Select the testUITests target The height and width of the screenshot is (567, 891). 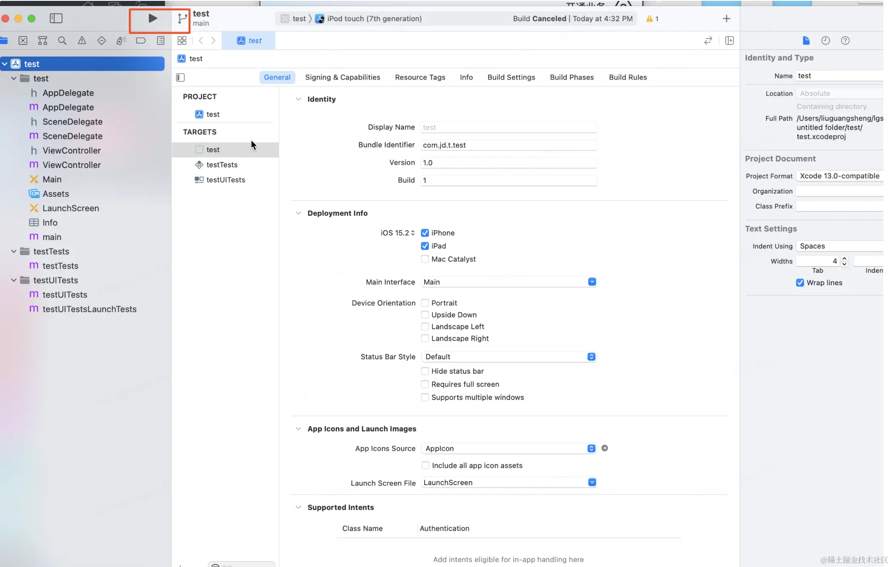pyautogui.click(x=226, y=180)
